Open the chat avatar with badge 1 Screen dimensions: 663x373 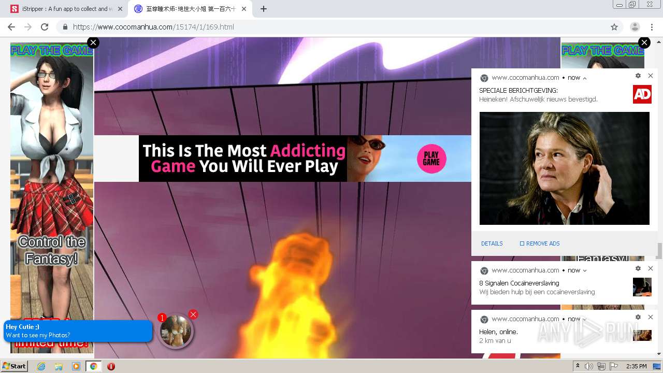(176, 331)
